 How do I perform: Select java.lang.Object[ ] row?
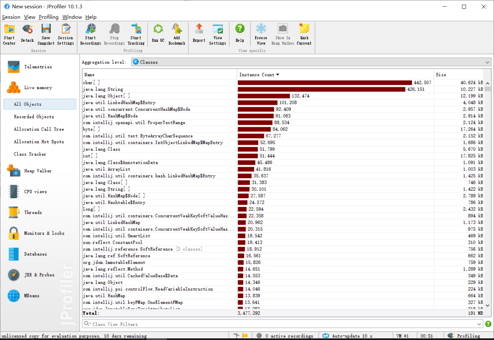click(283, 96)
